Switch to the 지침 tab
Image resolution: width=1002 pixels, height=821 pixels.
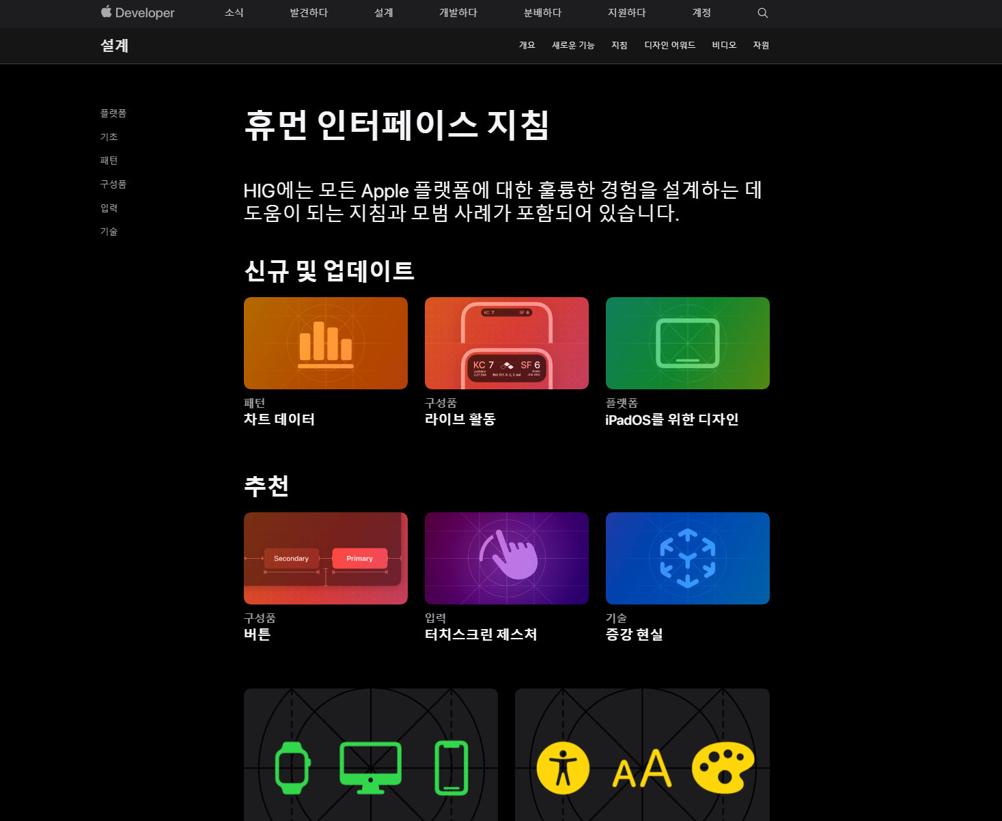[620, 45]
